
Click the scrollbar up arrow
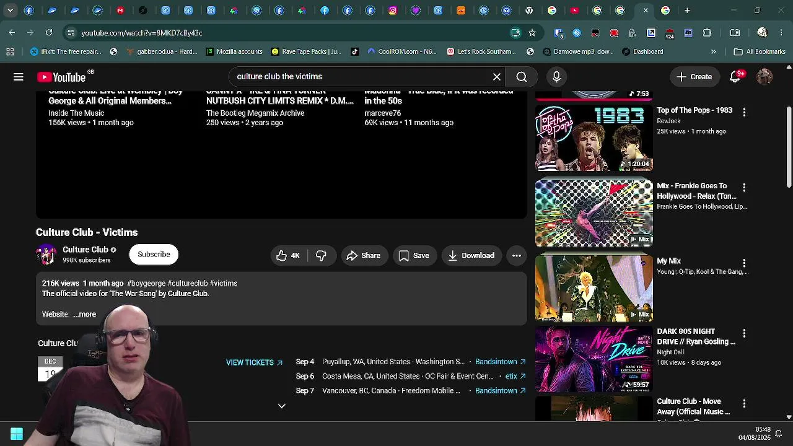click(789, 67)
